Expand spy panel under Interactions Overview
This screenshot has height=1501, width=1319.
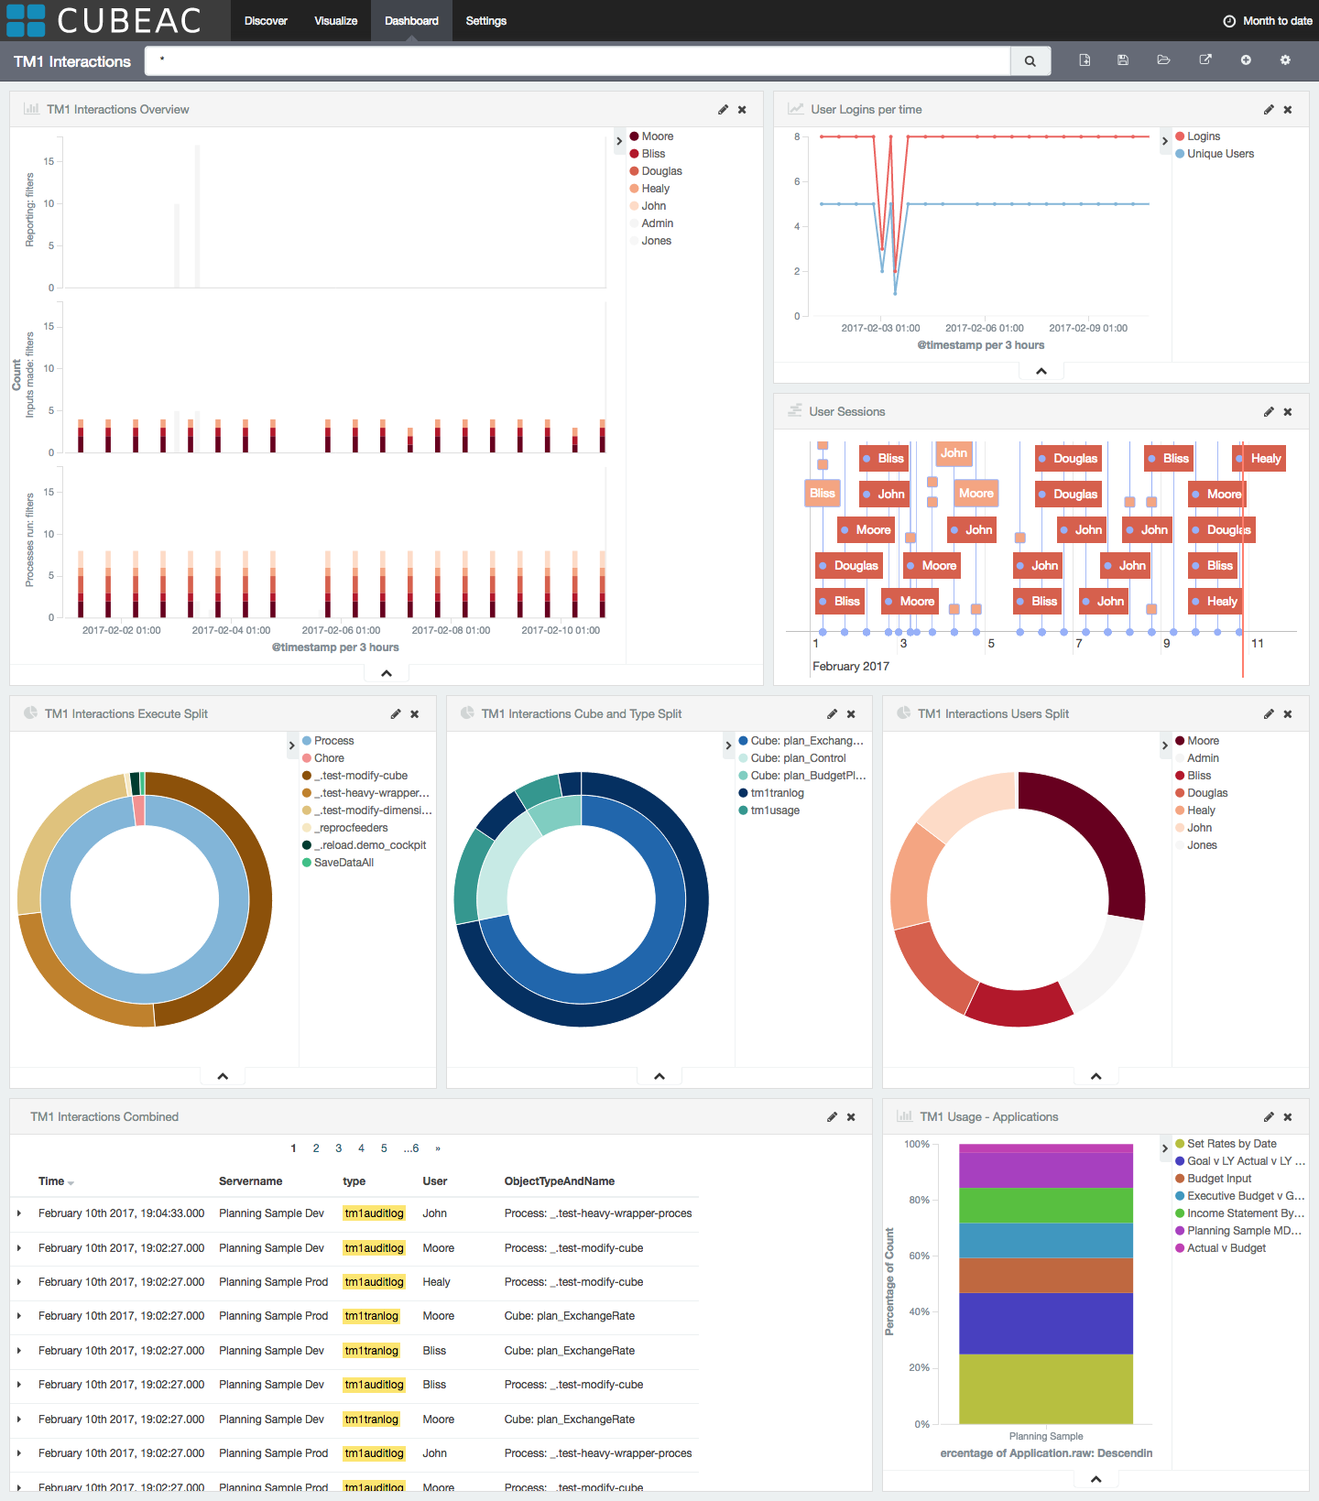coord(387,673)
